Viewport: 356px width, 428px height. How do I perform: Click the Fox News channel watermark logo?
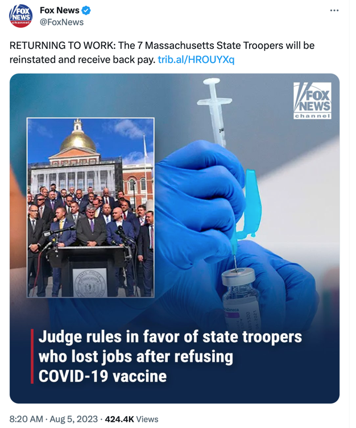click(x=312, y=101)
